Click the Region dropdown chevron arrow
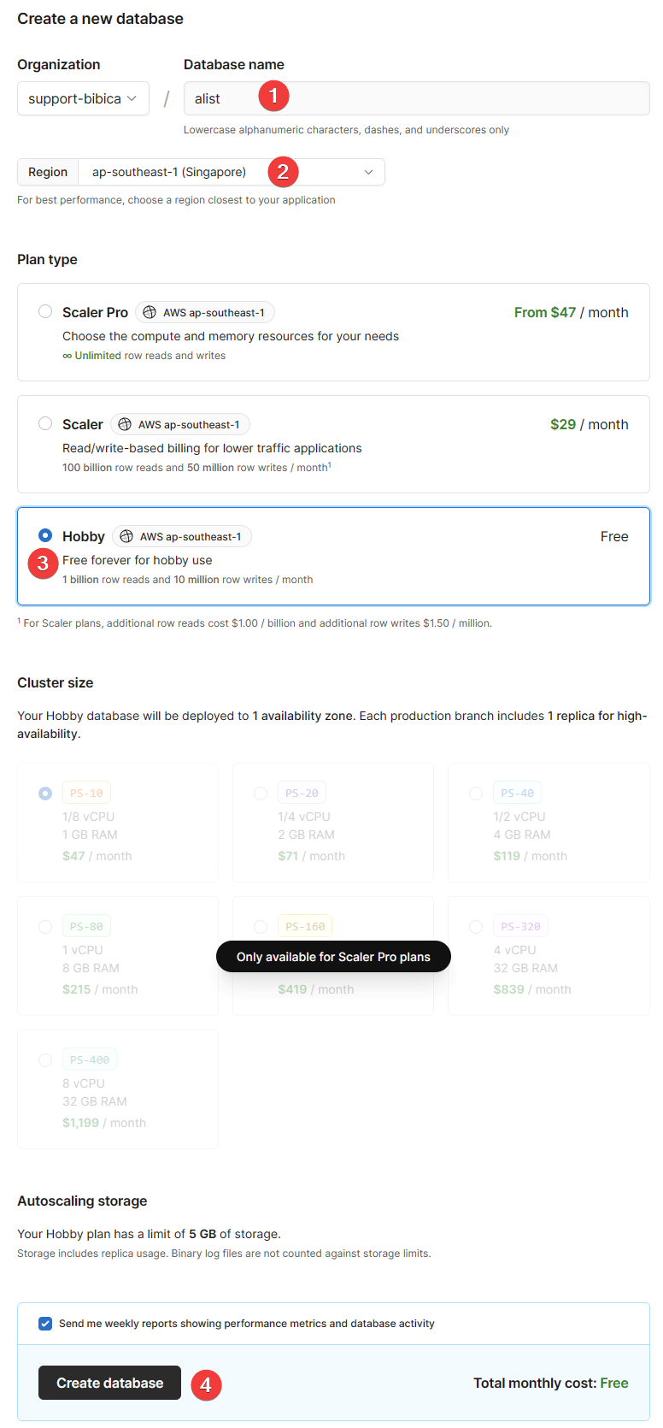Viewport: 663px width, 1428px height. click(368, 172)
